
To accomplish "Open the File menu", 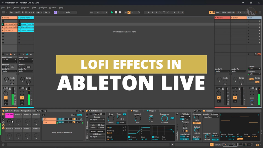I will click(x=3, y=8).
